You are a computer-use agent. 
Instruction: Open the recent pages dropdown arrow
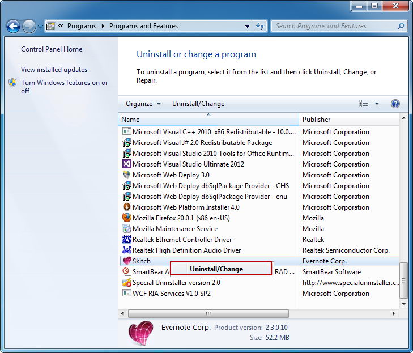click(40, 27)
